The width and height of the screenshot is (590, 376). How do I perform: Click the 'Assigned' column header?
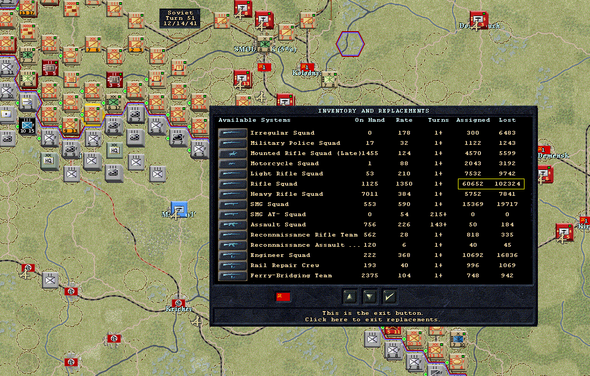(473, 120)
